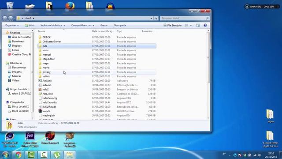Open view options dropdown arrow

click(191, 25)
